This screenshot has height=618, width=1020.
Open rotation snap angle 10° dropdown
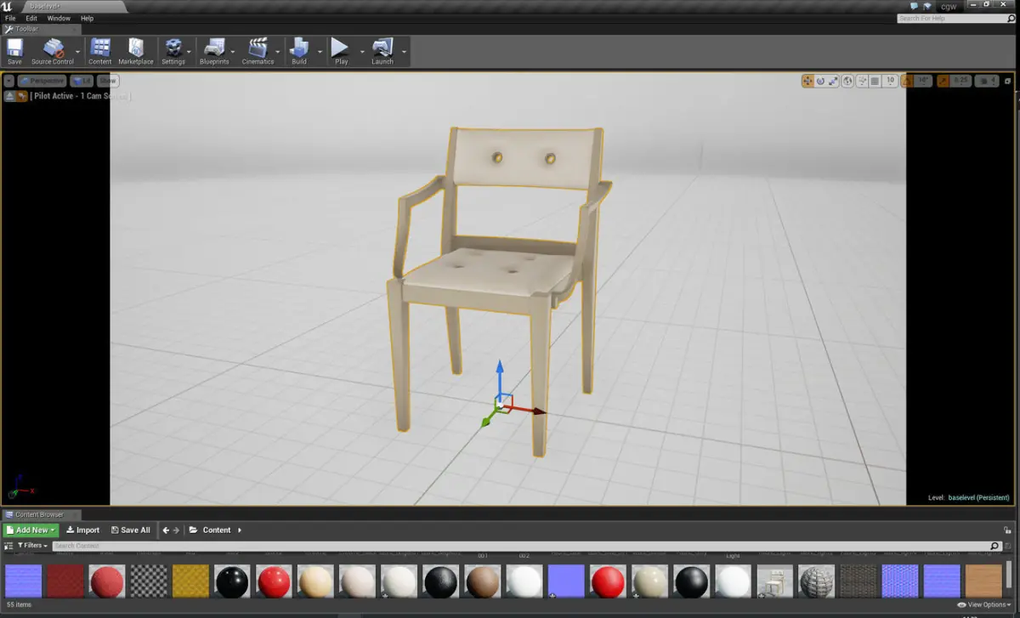tap(921, 81)
